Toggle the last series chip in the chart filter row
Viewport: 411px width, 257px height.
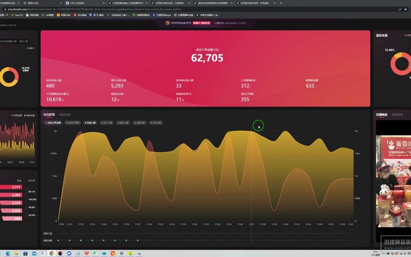(156, 122)
